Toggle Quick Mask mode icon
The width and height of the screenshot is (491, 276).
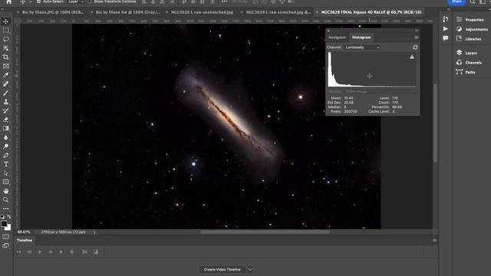point(5,237)
